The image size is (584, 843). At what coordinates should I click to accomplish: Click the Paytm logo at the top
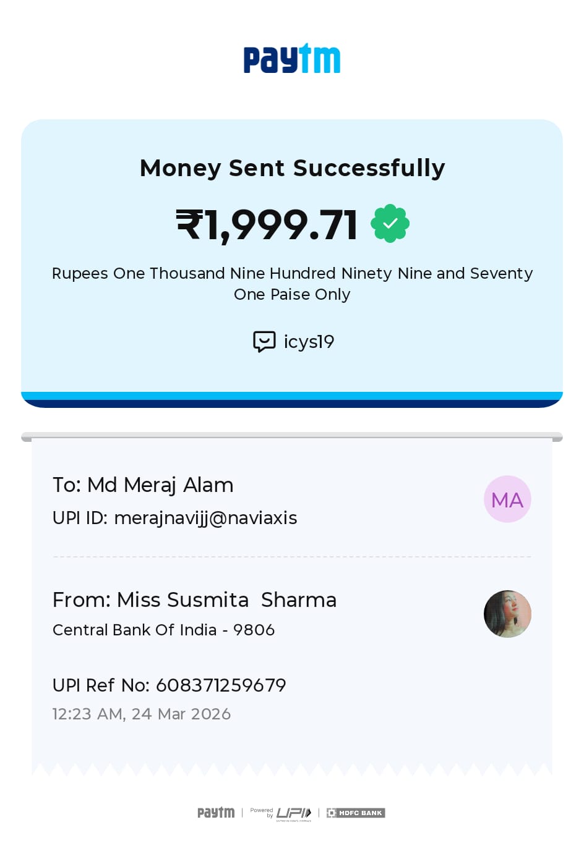coord(291,59)
